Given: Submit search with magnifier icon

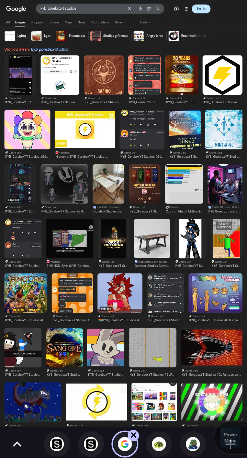Looking at the screenshot, I should point(158,9).
